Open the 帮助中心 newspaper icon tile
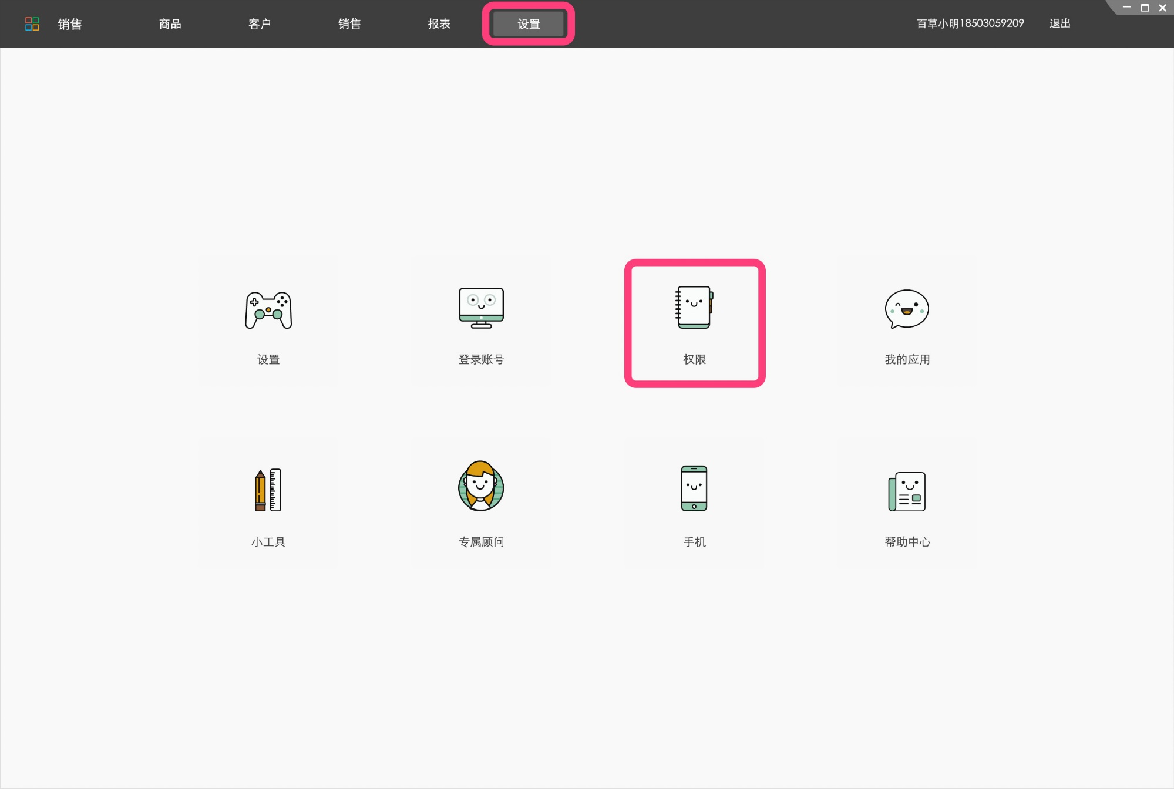 pos(907,503)
